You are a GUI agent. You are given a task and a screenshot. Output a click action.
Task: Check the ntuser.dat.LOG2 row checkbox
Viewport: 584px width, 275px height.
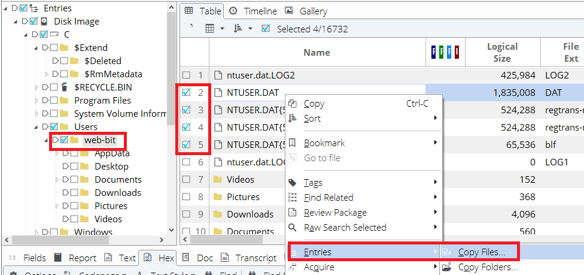[x=186, y=75]
